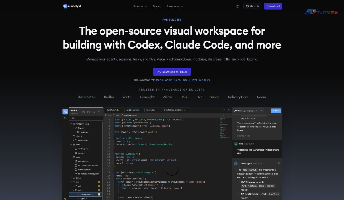The width and height of the screenshot is (344, 200).
Task: Click the new folder icon in files panel
Action: point(89,112)
